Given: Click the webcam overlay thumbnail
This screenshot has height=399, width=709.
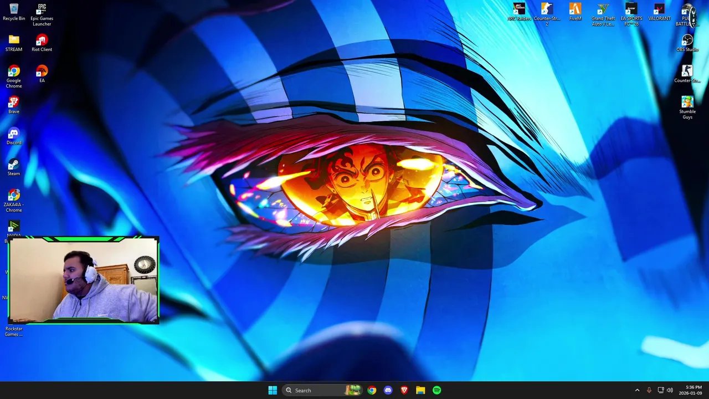Looking at the screenshot, I should [84, 280].
